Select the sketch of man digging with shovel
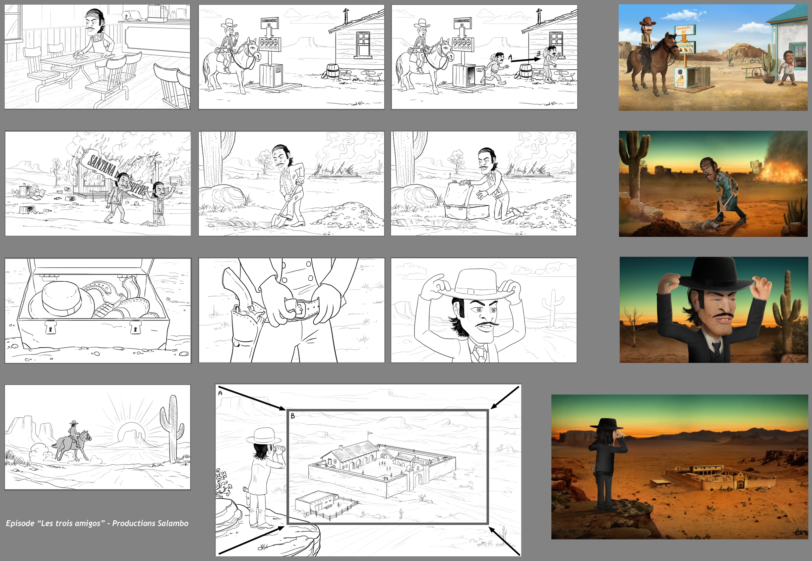812x561 pixels. pos(291,183)
